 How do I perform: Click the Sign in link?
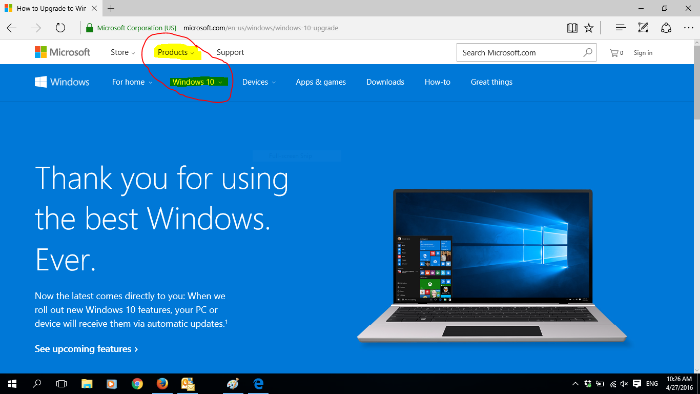point(643,52)
